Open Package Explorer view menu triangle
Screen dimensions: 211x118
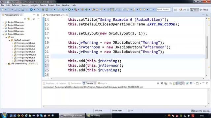pyautogui.click(x=39, y=19)
